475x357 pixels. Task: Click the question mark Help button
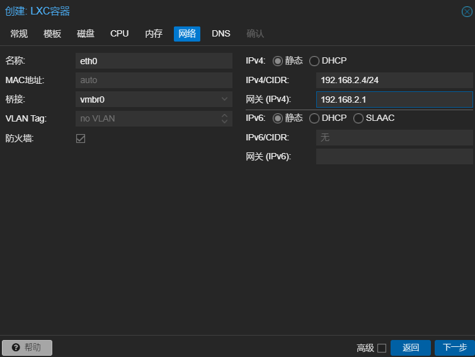(x=27, y=348)
